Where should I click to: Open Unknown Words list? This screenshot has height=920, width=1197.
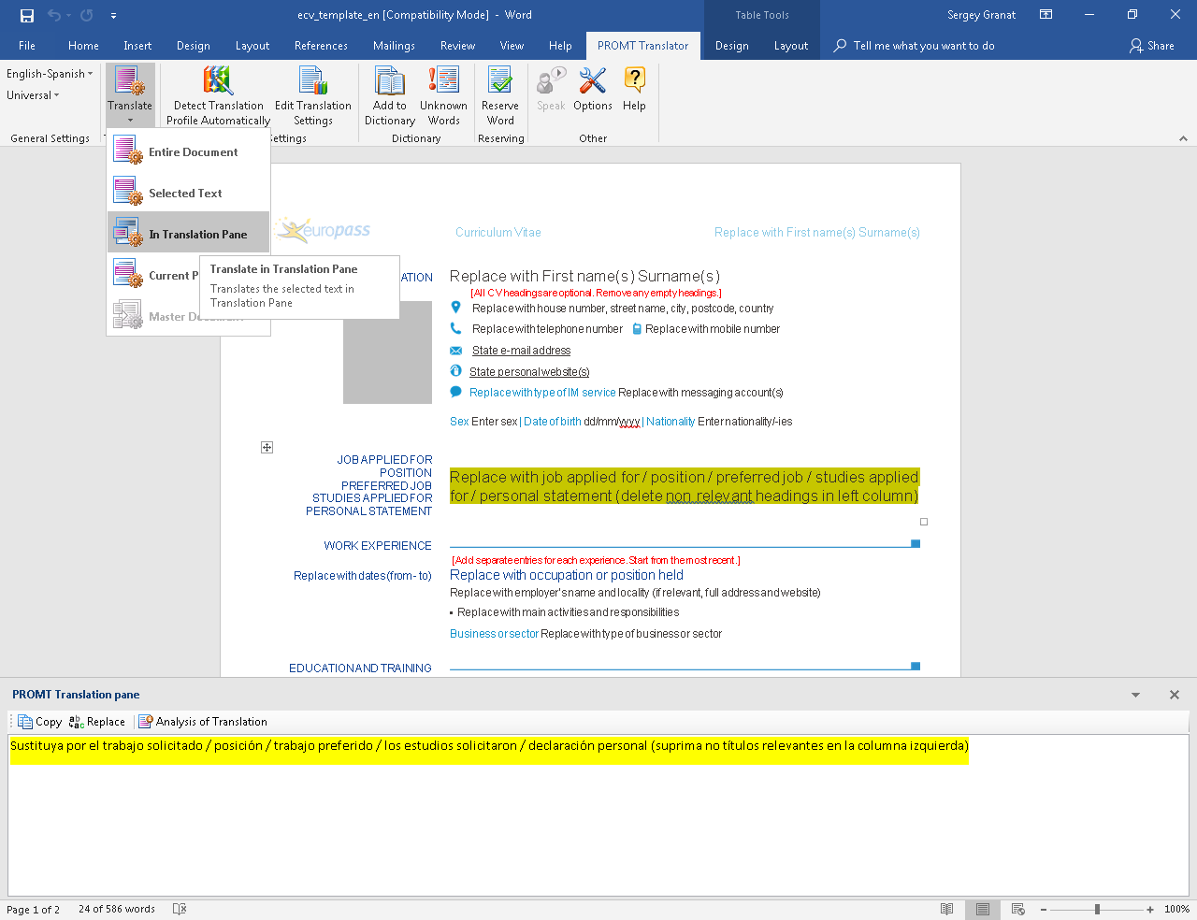point(443,94)
